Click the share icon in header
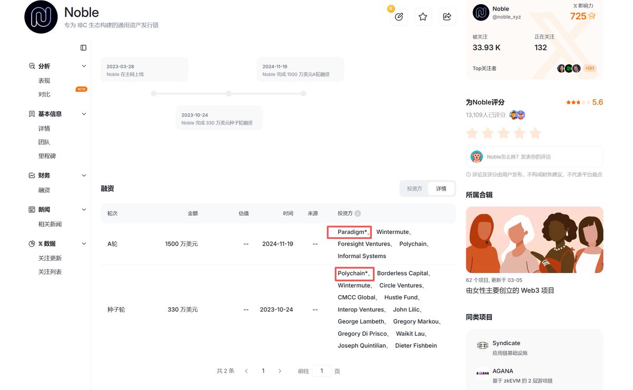 (447, 17)
